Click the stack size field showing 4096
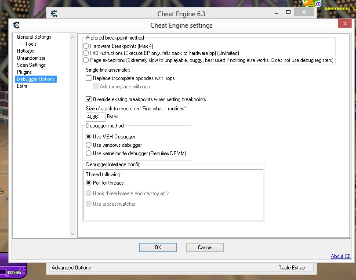Viewport: 356px width, 280px height. [x=95, y=117]
